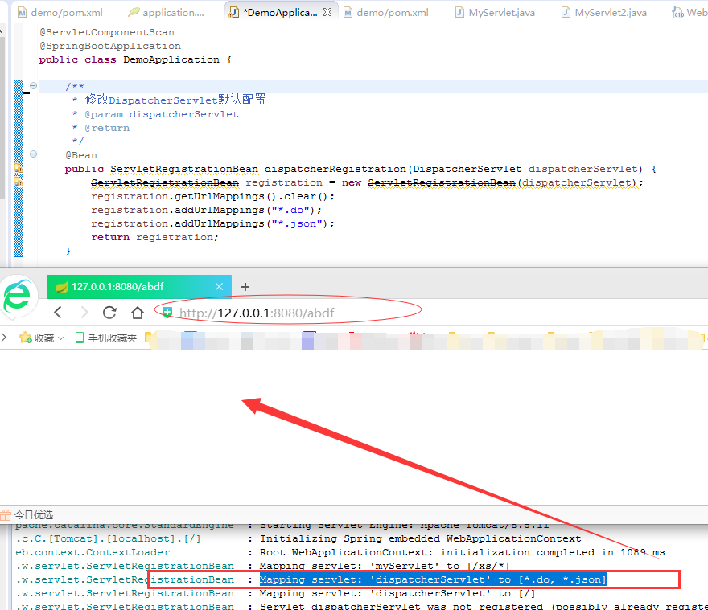Go to the browser home page
Viewport: 708px width, 610px height.
pos(138,312)
